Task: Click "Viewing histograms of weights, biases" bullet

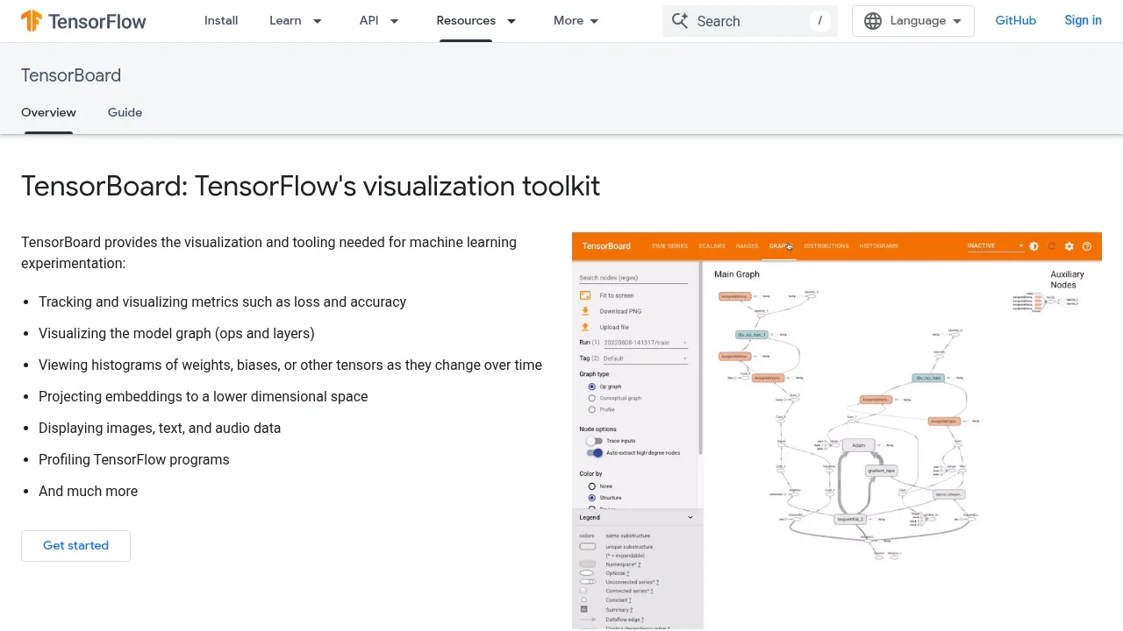Action: pos(290,365)
